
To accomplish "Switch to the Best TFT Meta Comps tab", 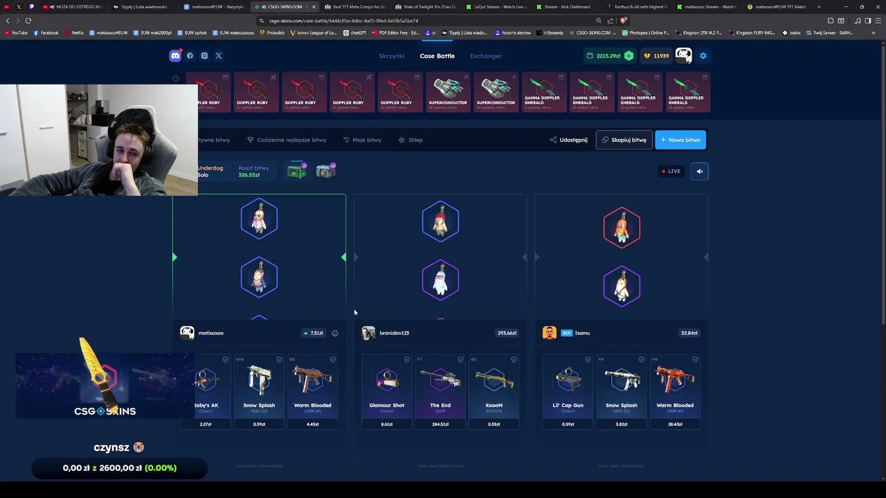I will (x=356, y=6).
